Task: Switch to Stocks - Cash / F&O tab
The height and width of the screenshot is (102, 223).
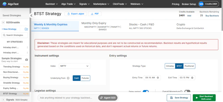Action: point(150,26)
